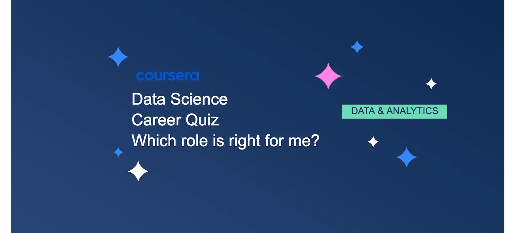Select the small blue star beside headline's last line
This screenshot has height=233, width=515.
pyautogui.click(x=118, y=152)
